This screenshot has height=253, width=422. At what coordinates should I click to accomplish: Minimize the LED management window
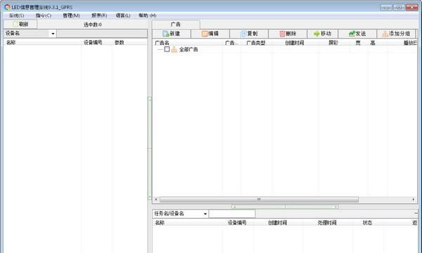click(386, 8)
